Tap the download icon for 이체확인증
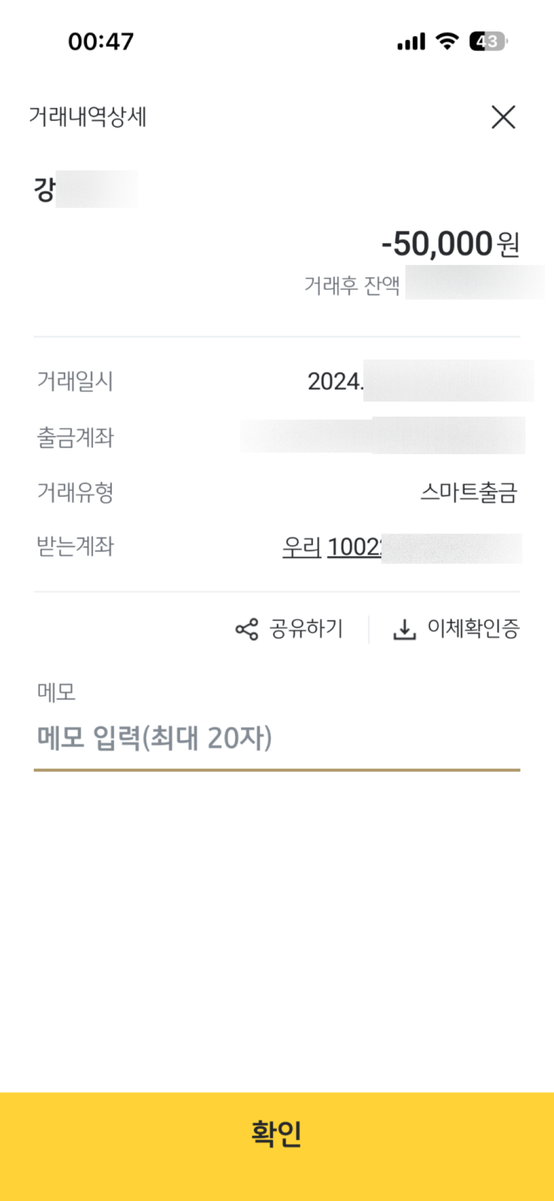 click(x=404, y=629)
